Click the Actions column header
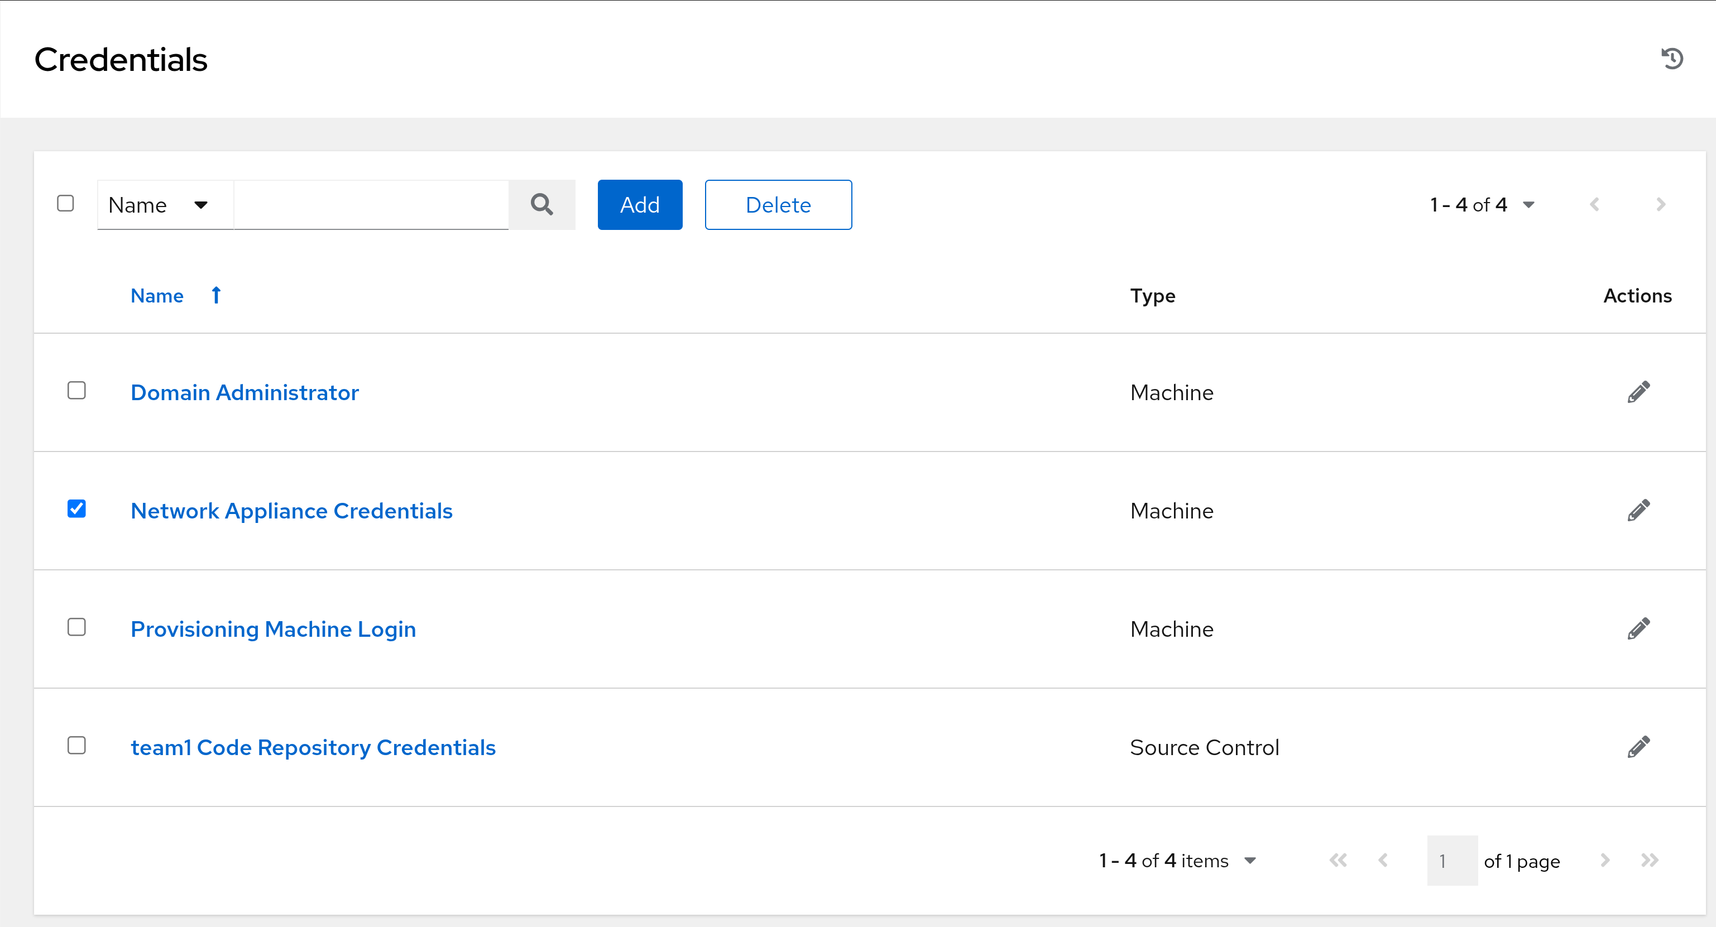 [1637, 295]
